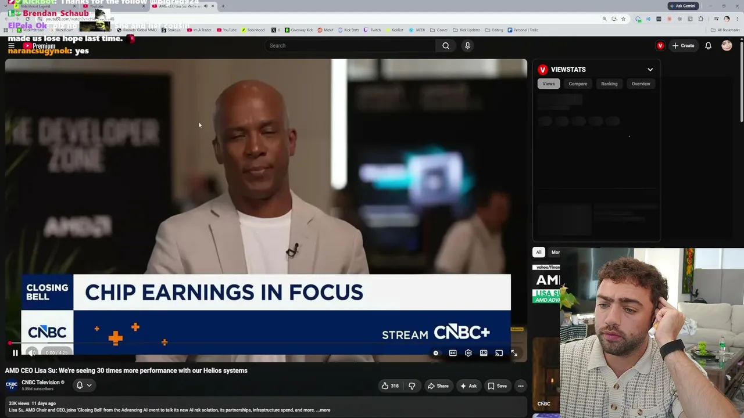Click the Ask button under the video
The height and width of the screenshot is (418, 744).
(468, 386)
